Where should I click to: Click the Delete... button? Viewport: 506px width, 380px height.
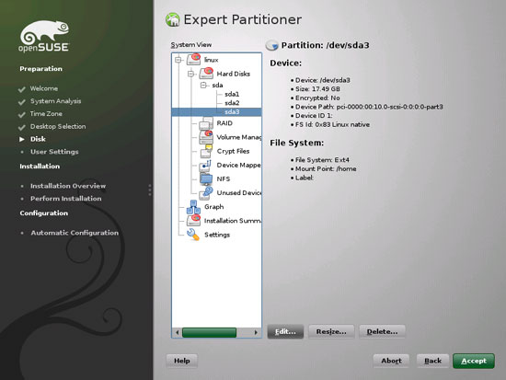point(382,331)
